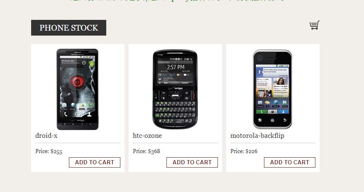Click the QWERTY keyboard on htc-ozone
This screenshot has width=364, height=192.
click(175, 112)
